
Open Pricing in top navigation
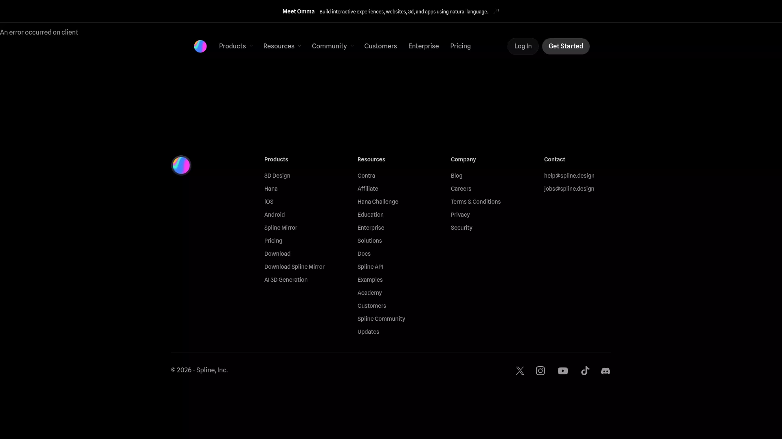click(x=460, y=46)
